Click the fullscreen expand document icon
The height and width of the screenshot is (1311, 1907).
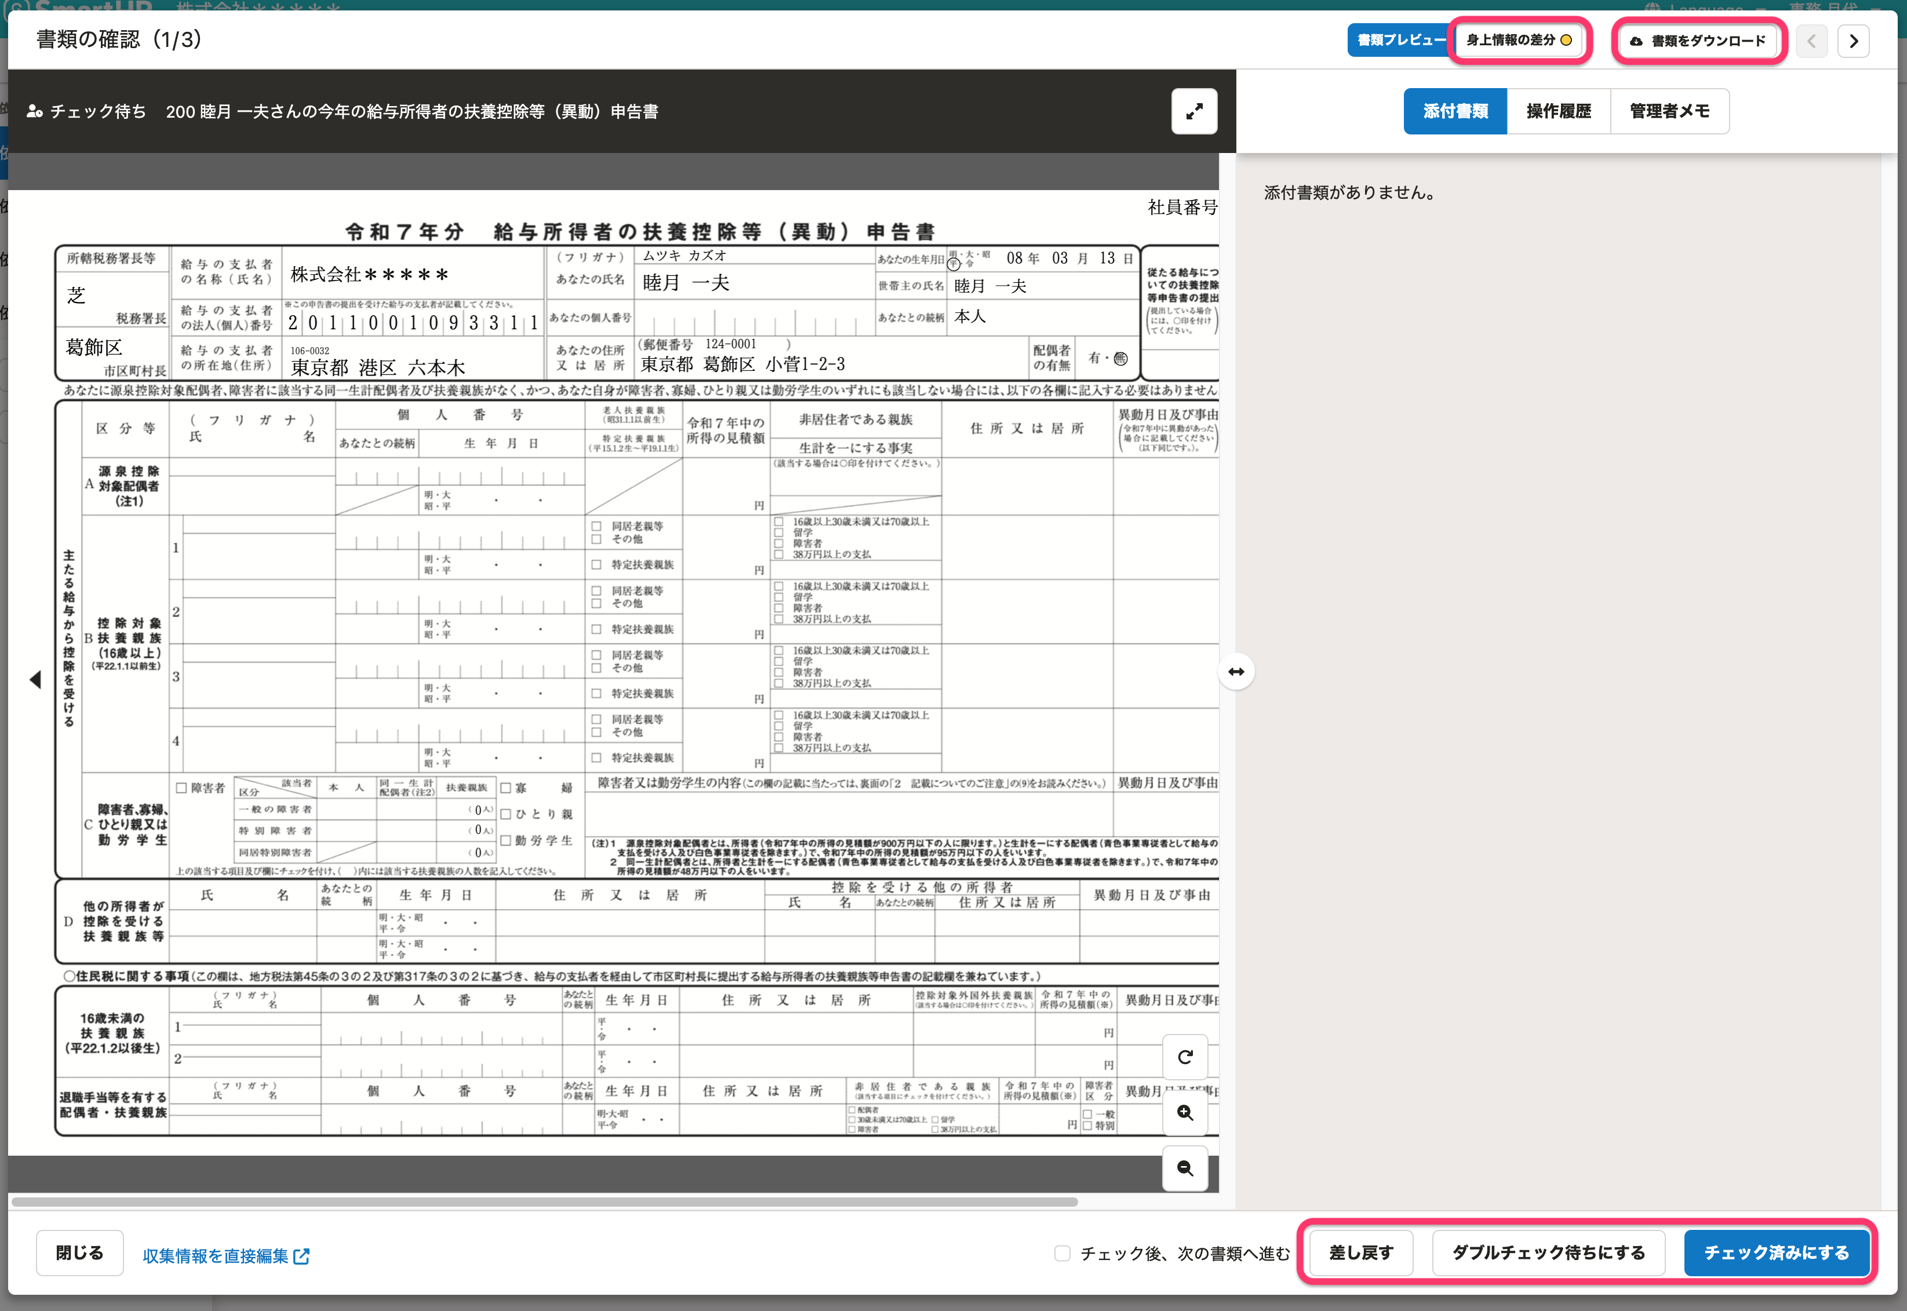point(1193,111)
